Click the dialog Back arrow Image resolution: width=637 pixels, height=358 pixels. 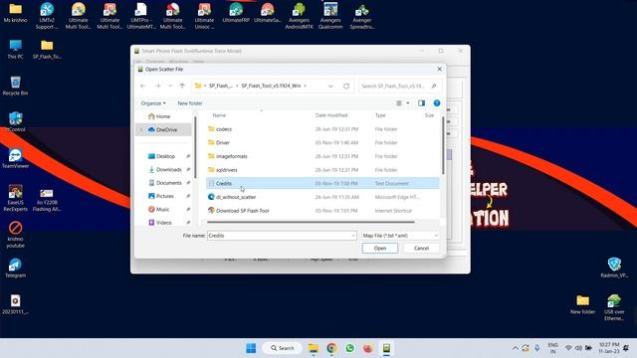[142, 86]
